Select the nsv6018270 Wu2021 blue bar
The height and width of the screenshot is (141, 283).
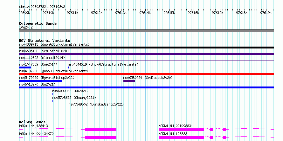(x=146, y=87)
